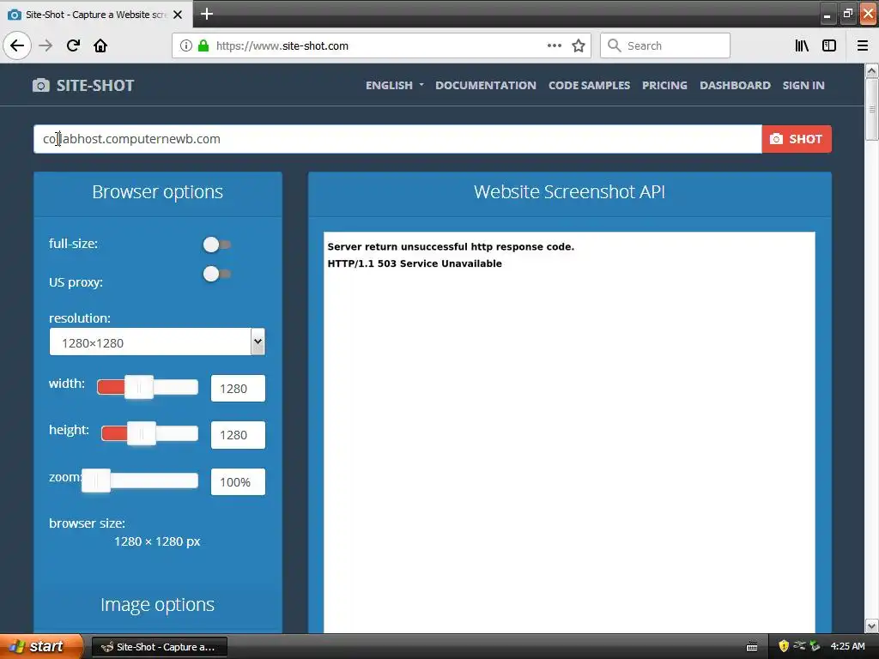Open the Firefox library icon

coord(802,45)
